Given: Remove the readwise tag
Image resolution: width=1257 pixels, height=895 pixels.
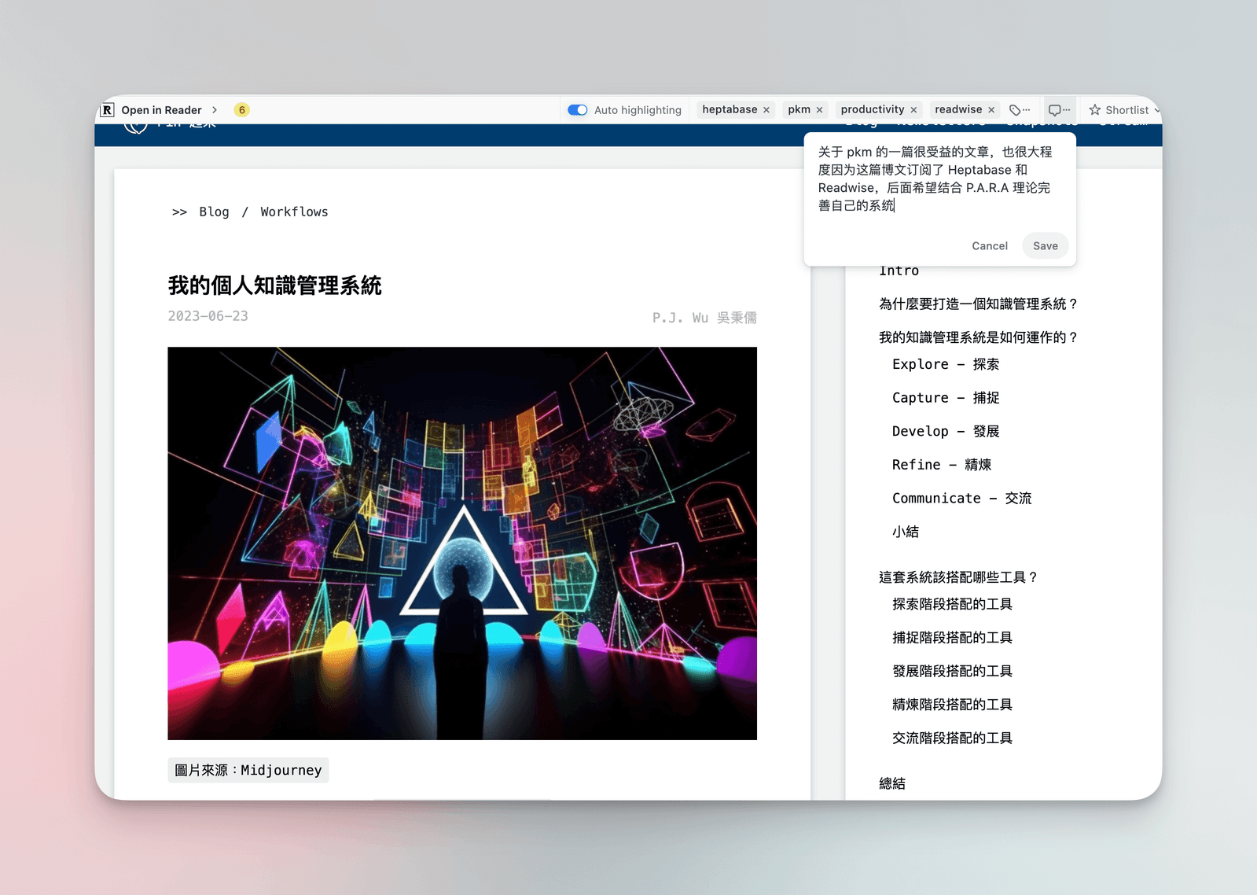Looking at the screenshot, I should tap(991, 110).
